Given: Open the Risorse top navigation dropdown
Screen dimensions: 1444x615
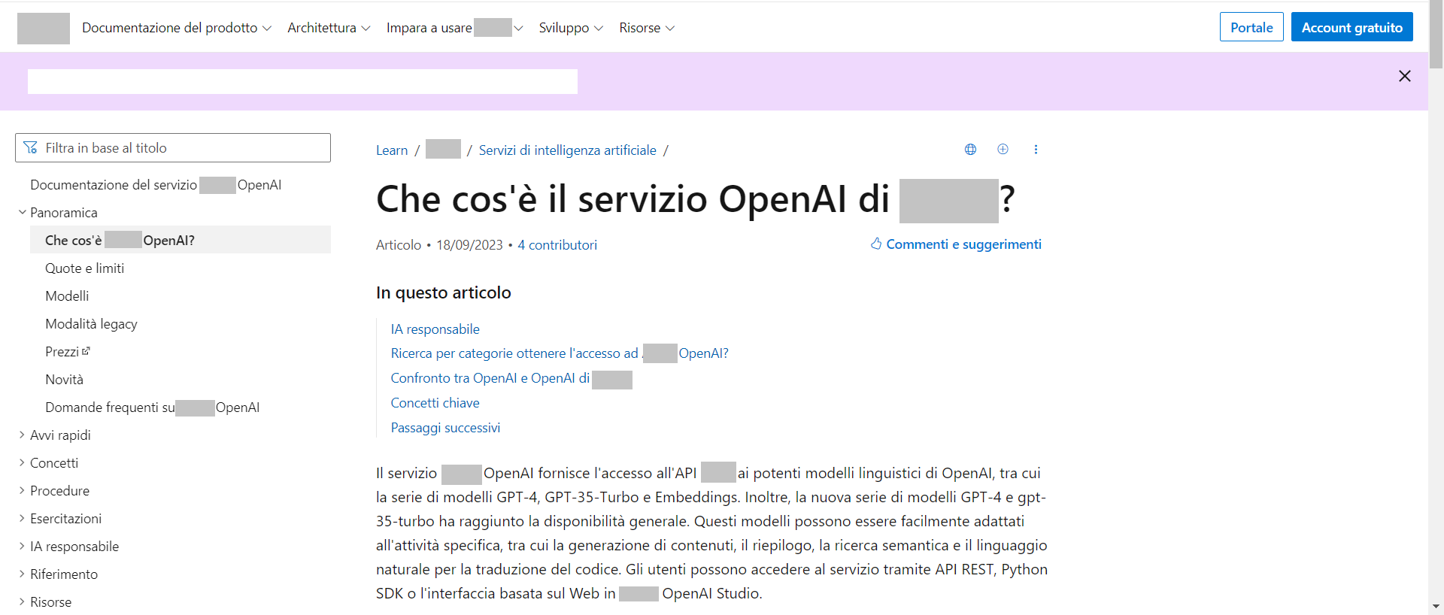Looking at the screenshot, I should point(647,28).
